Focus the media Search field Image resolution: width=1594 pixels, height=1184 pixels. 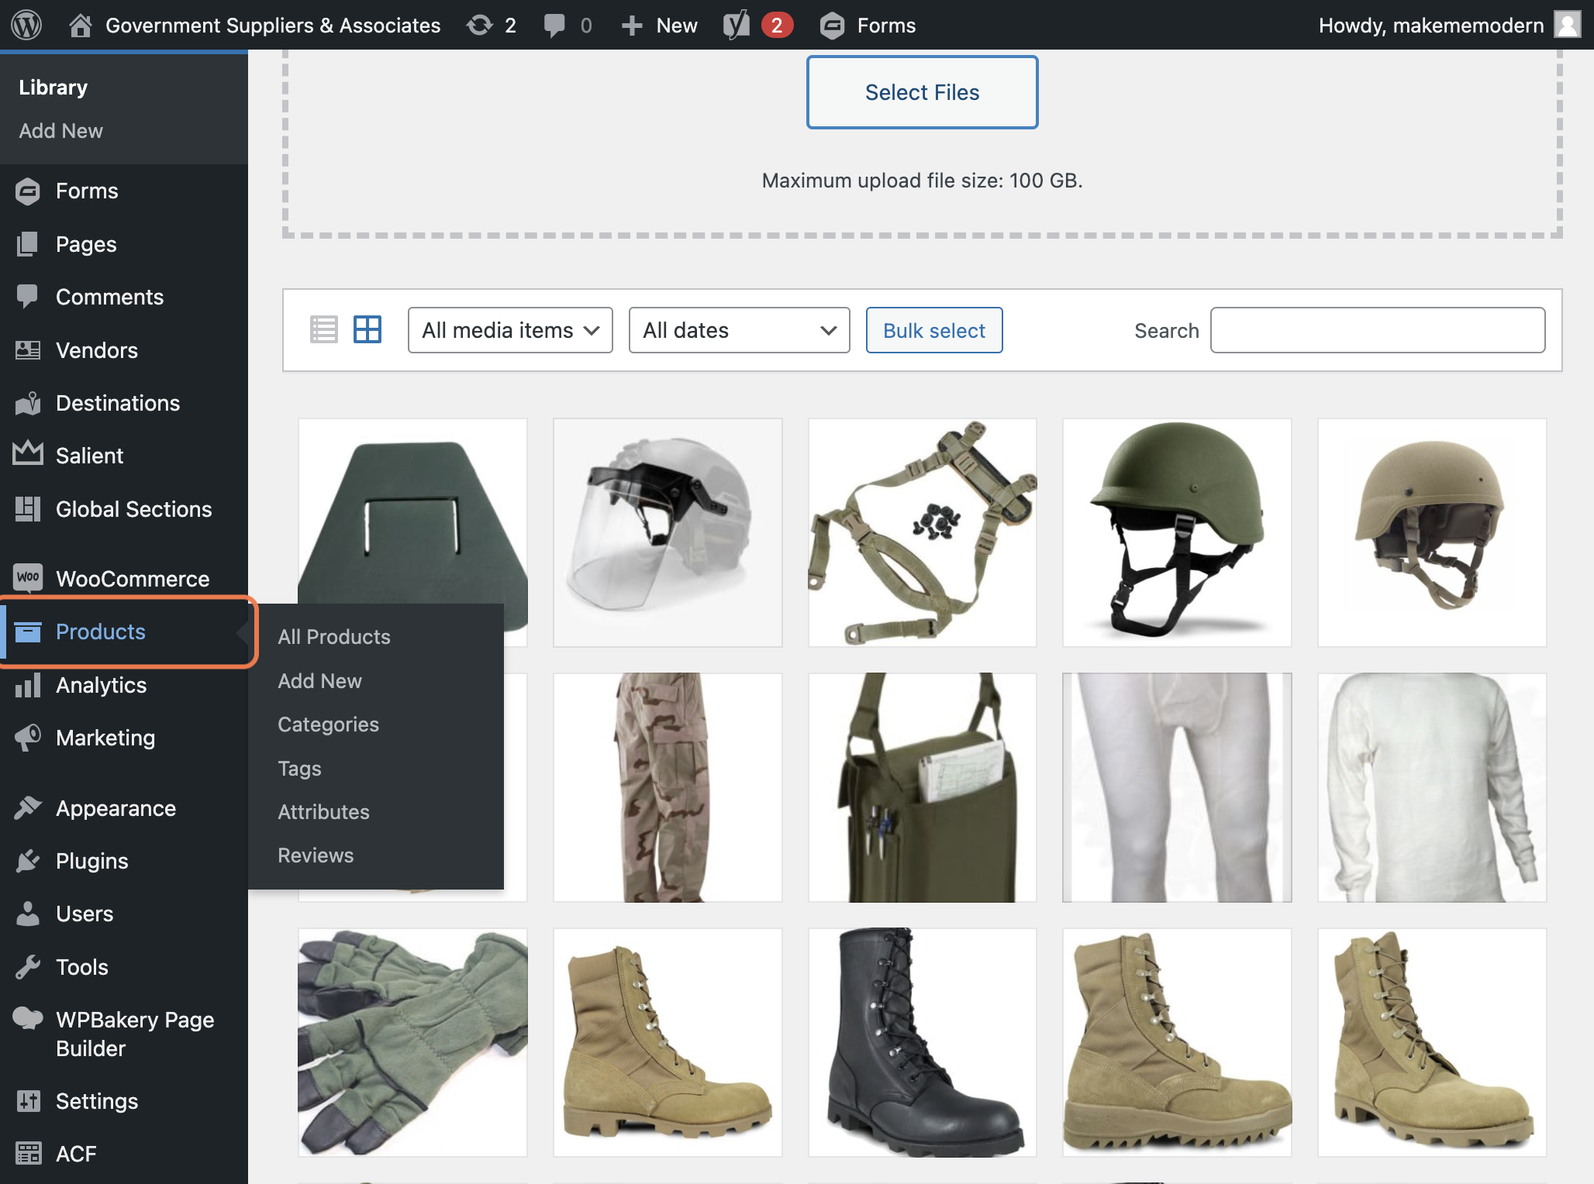pyautogui.click(x=1378, y=330)
